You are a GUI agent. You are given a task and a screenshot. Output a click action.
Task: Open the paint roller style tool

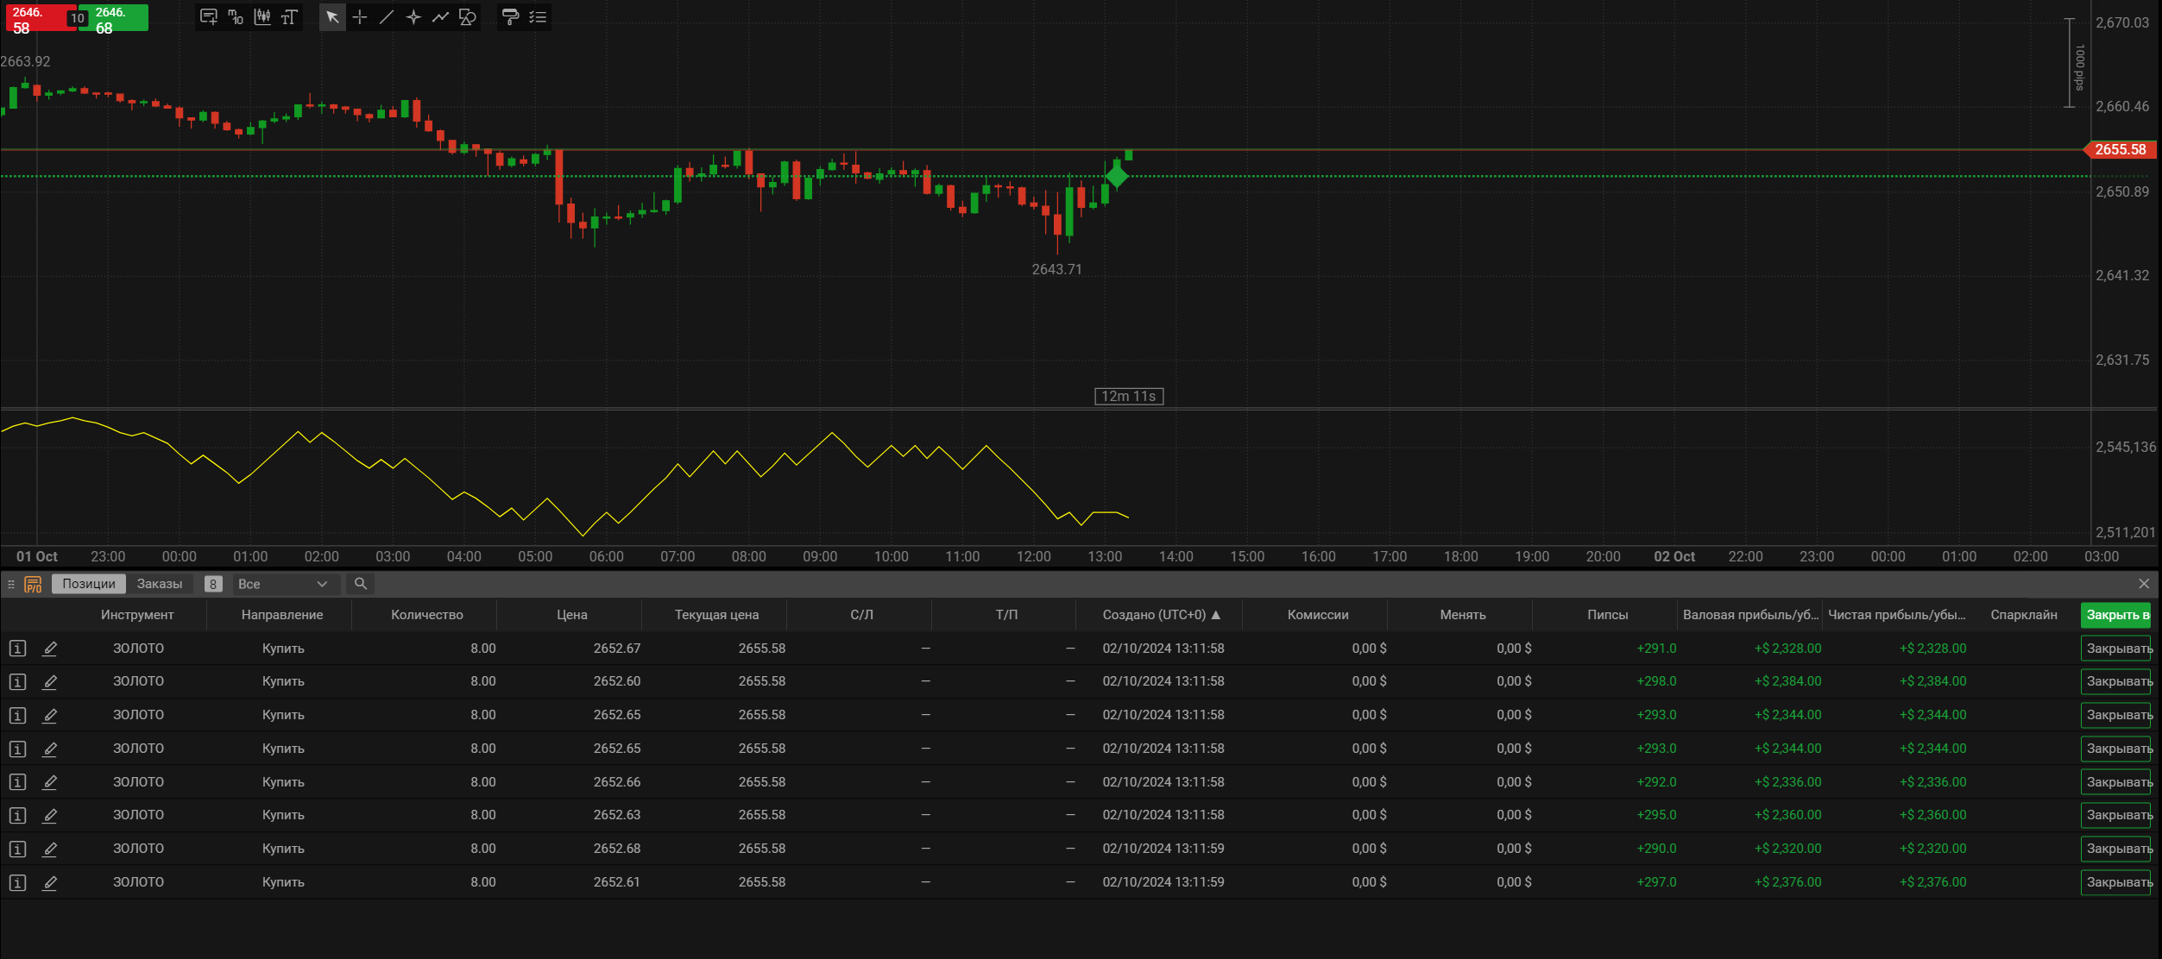[510, 17]
